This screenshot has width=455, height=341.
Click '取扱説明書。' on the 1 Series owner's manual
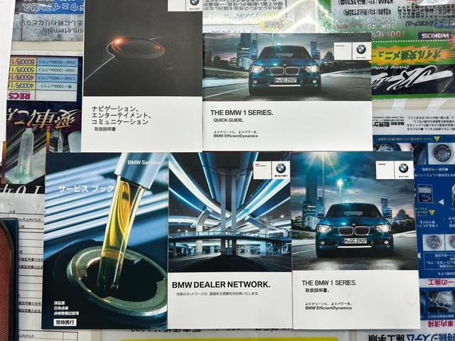[x=316, y=291]
